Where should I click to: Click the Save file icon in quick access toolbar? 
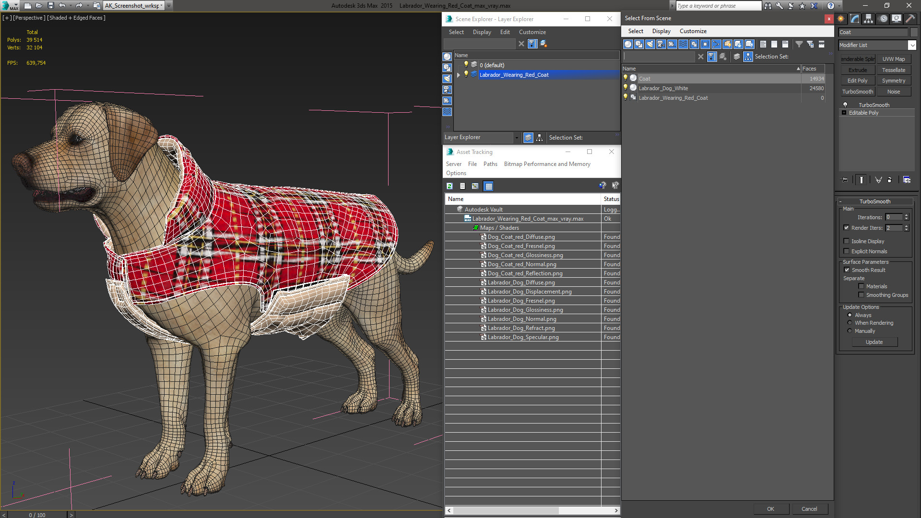coord(51,6)
